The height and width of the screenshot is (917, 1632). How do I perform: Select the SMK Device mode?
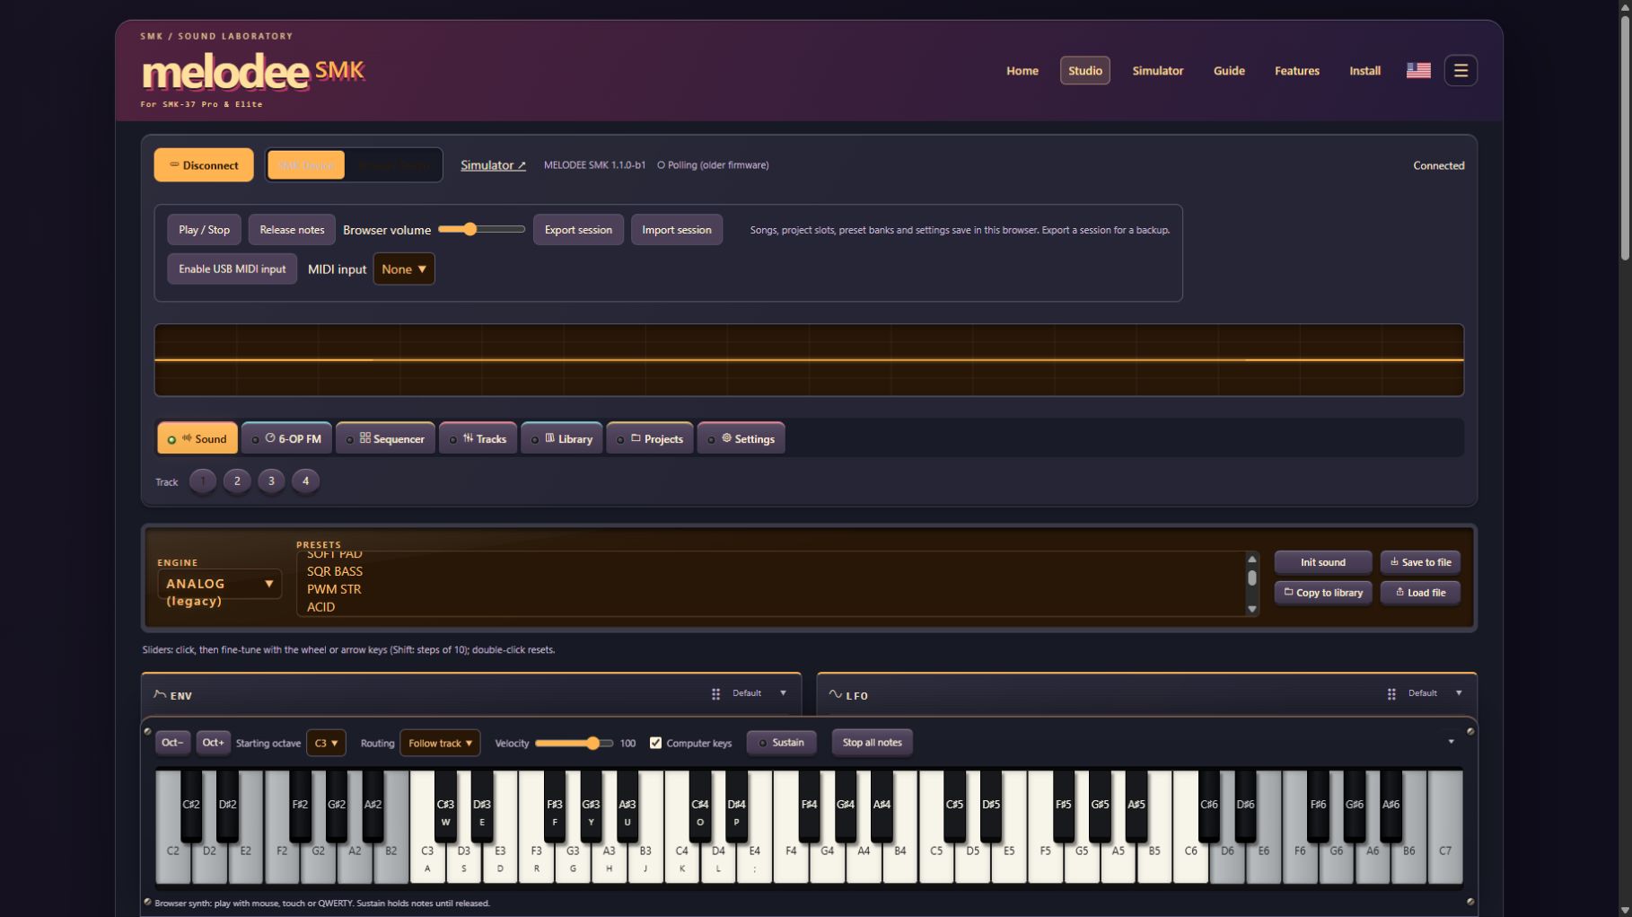306,165
